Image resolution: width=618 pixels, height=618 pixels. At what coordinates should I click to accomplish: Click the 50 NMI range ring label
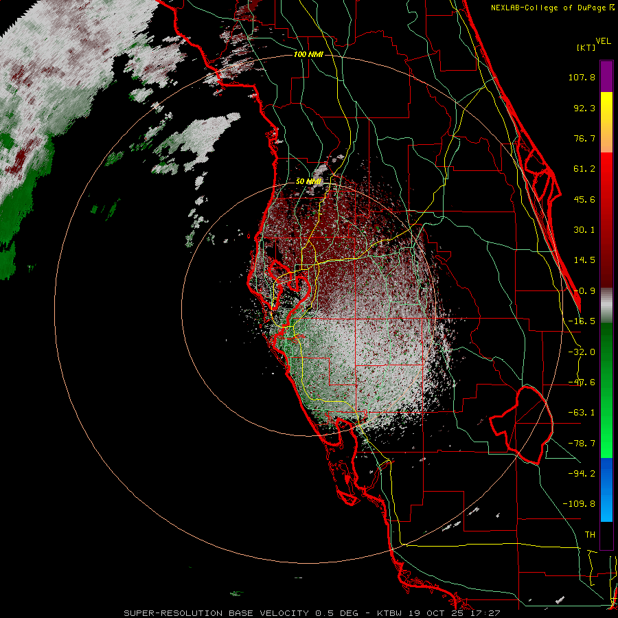[x=308, y=181]
